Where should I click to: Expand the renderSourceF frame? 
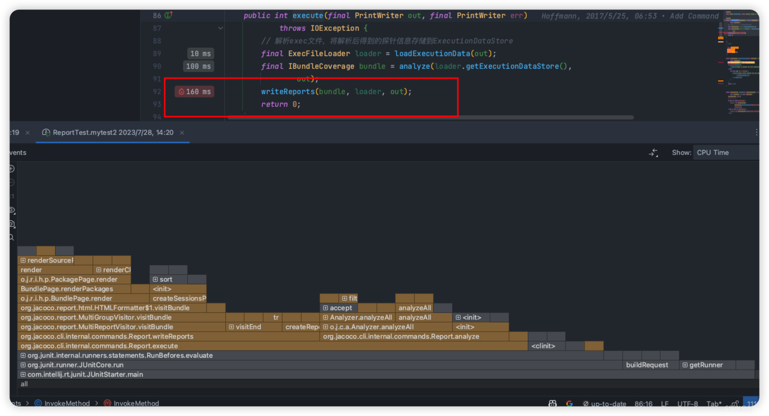click(x=23, y=261)
